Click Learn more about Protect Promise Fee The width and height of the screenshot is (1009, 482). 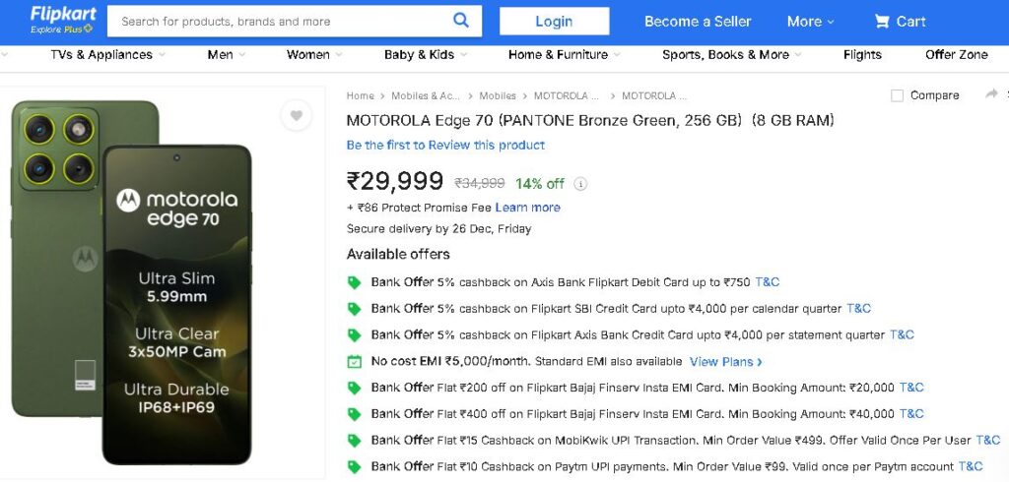(x=527, y=208)
